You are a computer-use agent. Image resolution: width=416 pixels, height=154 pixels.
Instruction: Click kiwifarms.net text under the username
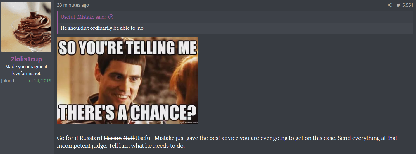[26, 73]
